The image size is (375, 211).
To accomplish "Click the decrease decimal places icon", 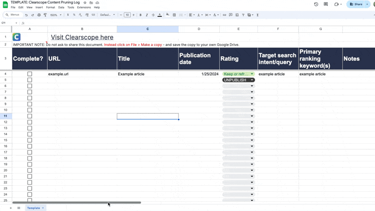I will tap(80, 15).
